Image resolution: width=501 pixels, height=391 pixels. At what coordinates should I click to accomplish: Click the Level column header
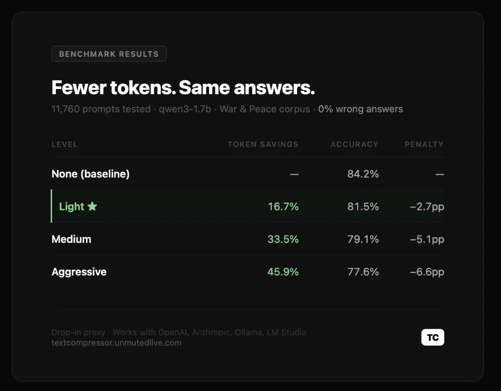65,145
